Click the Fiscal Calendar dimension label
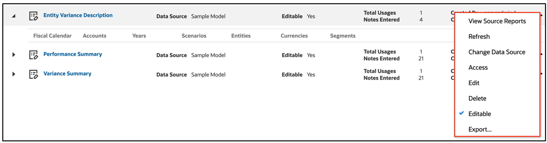The height and width of the screenshot is (143, 547). [x=52, y=36]
